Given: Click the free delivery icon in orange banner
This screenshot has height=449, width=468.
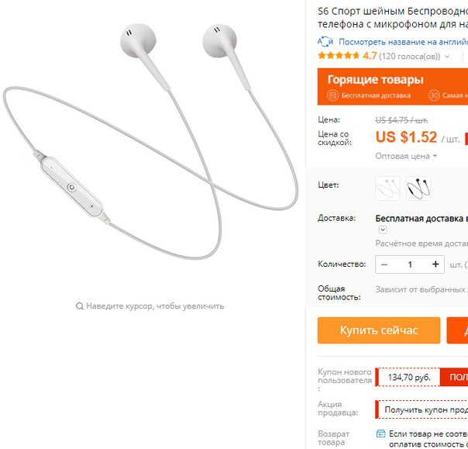Looking at the screenshot, I should pos(332,95).
